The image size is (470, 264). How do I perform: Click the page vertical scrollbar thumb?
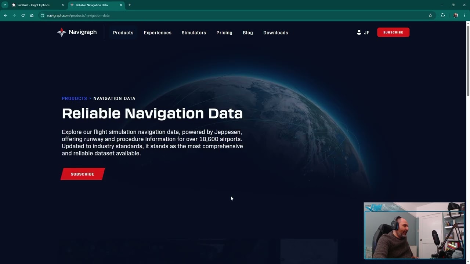point(468,60)
